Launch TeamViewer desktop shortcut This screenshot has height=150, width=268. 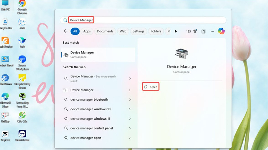click(x=22, y=136)
